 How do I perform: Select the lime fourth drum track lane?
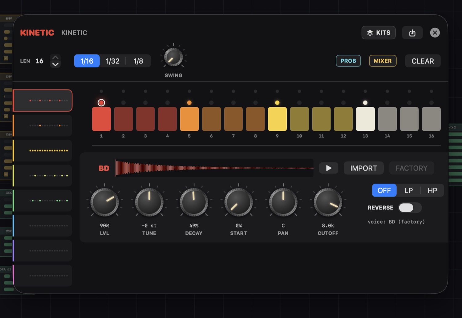pos(43,176)
